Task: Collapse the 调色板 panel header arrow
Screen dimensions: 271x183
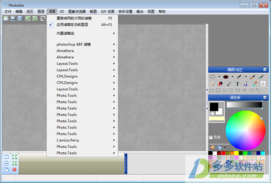Action: coord(265,98)
